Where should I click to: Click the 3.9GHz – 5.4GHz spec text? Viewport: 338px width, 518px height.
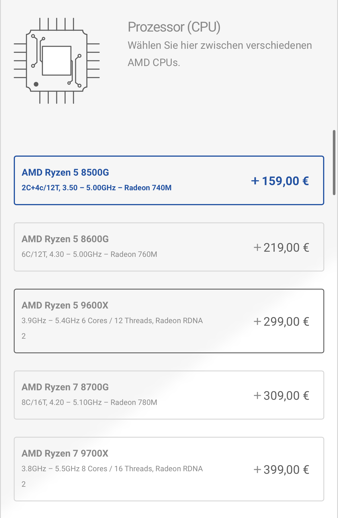[112, 321]
